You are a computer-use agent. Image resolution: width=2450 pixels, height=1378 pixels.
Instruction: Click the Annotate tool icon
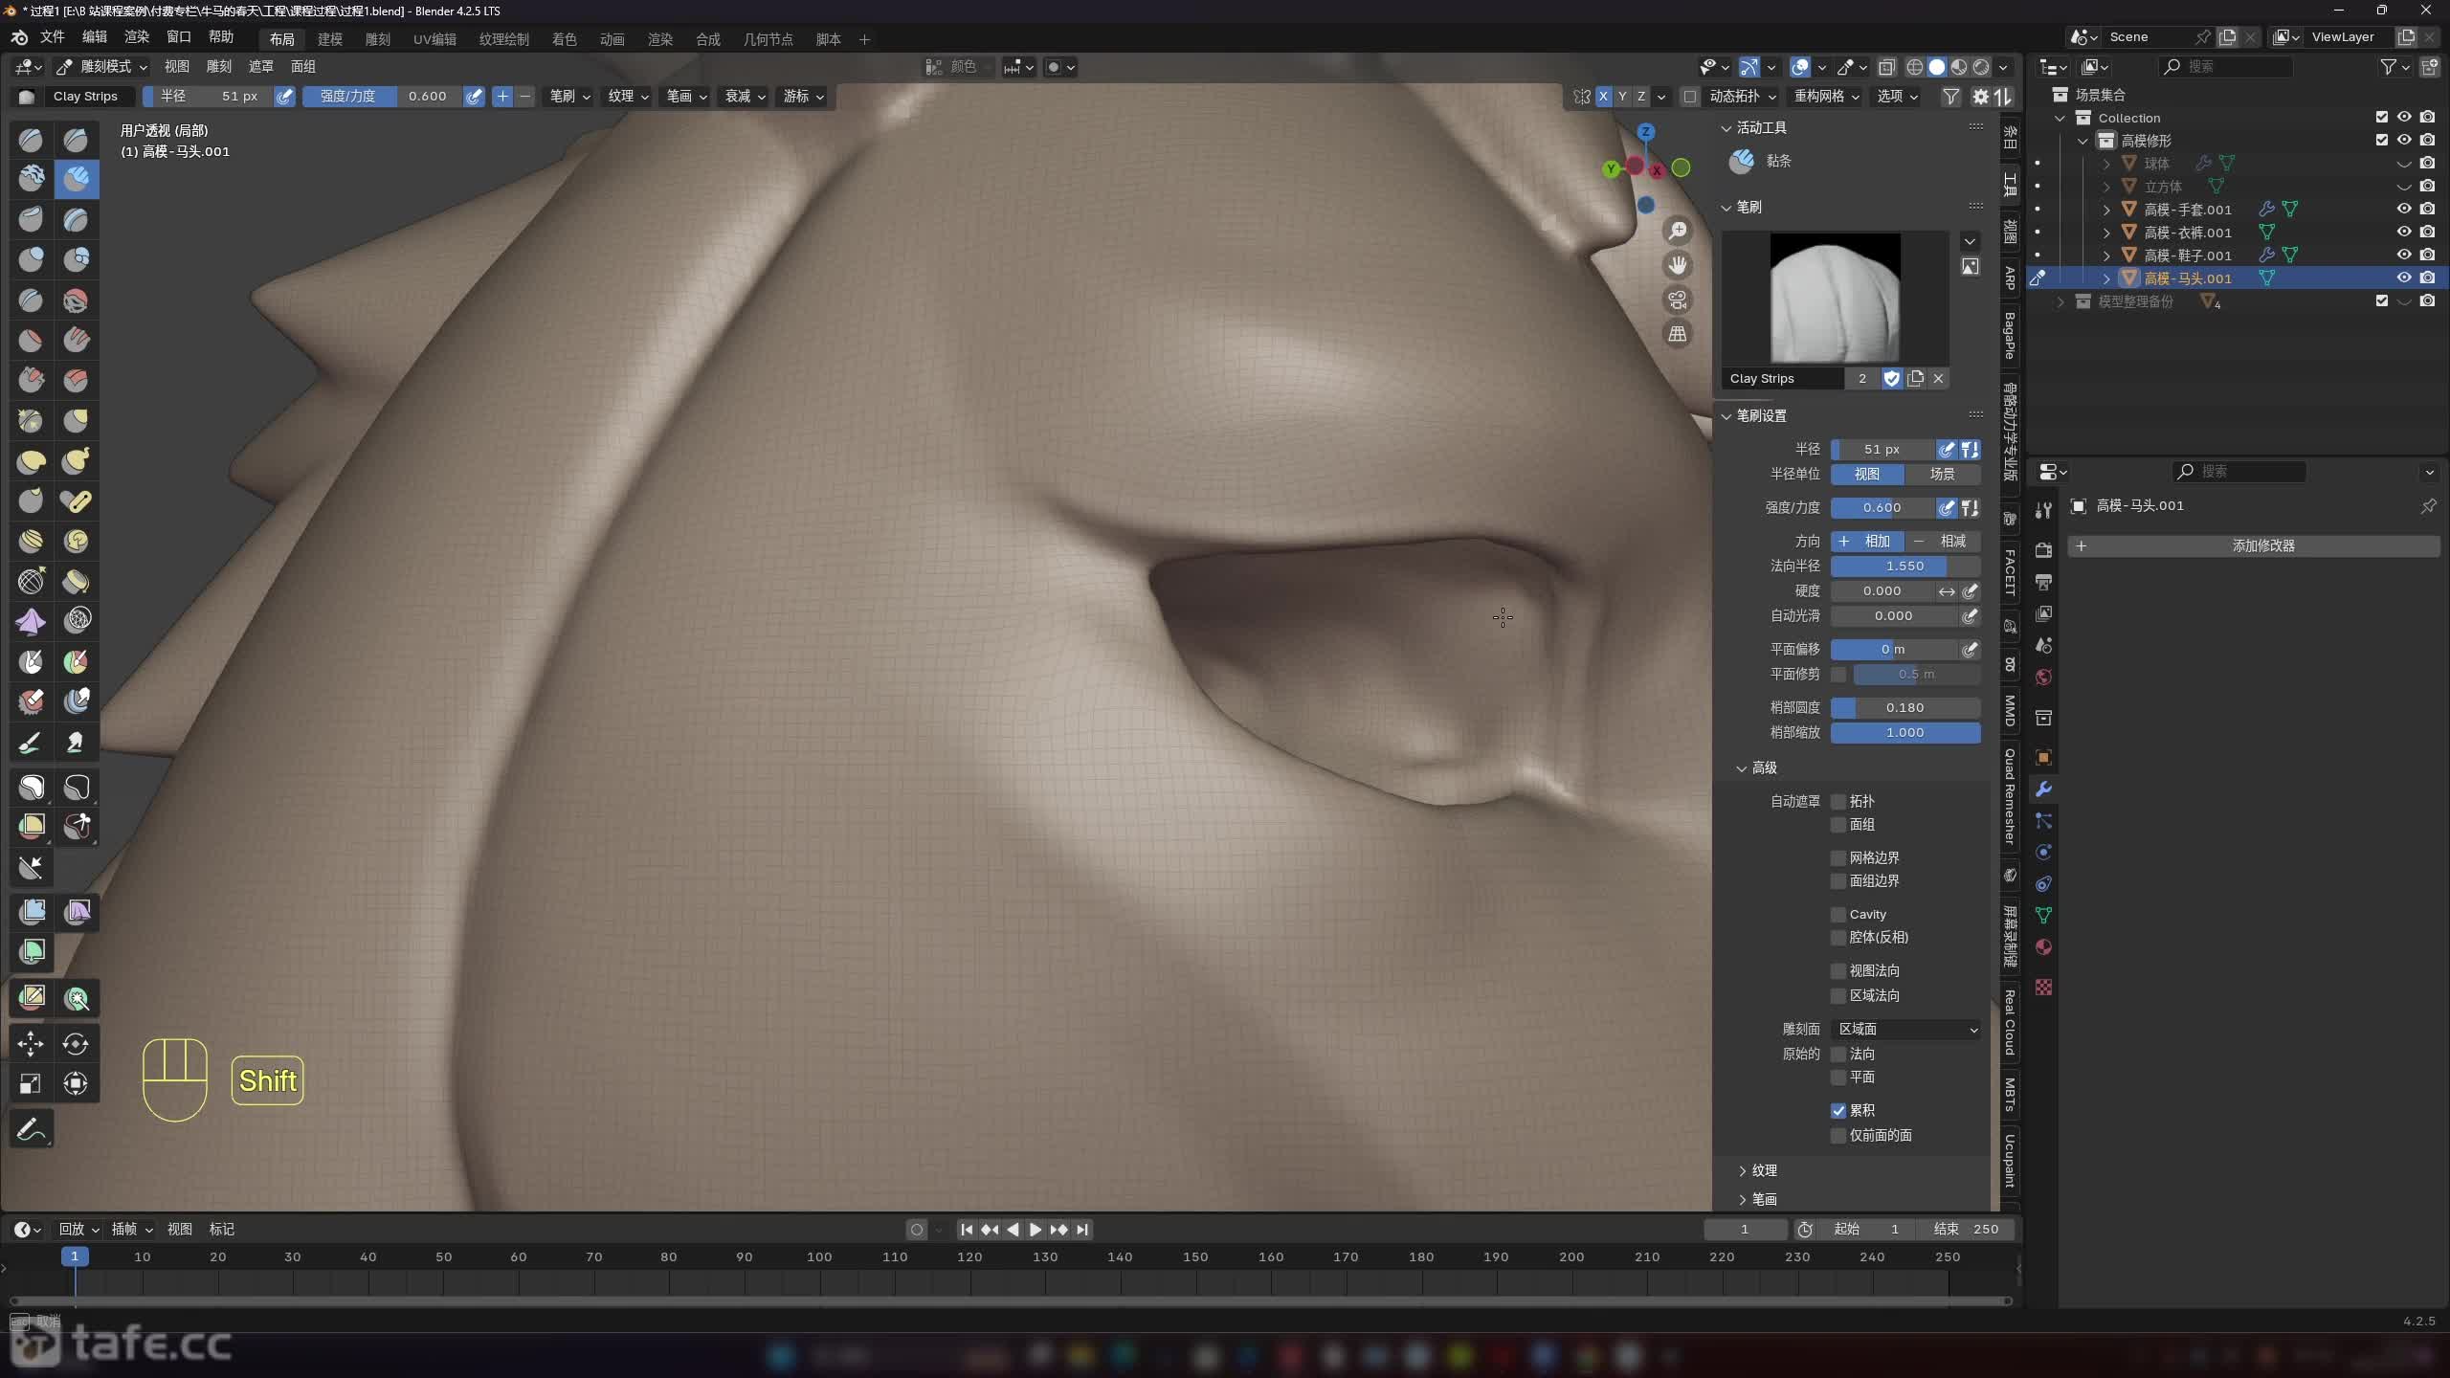pyautogui.click(x=31, y=1129)
